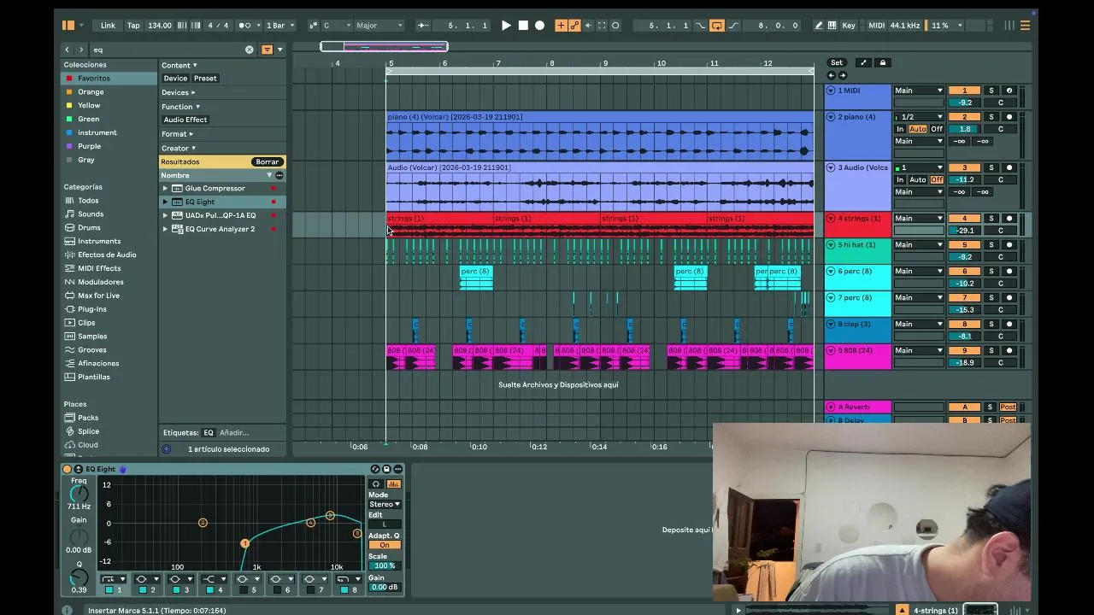This screenshot has height=615, width=1094.
Task: Toggle EQ Eight band 5 on
Action: pyautogui.click(x=244, y=590)
